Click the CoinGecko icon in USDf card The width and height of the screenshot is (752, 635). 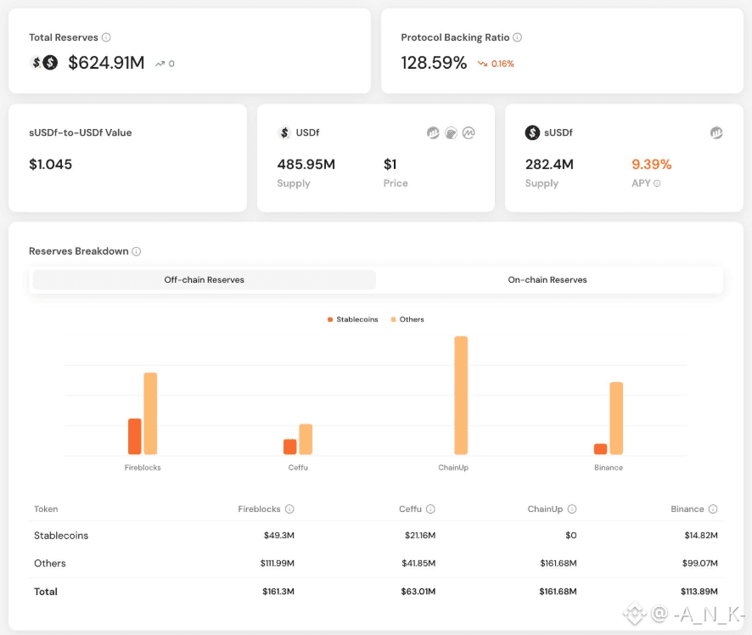(451, 132)
